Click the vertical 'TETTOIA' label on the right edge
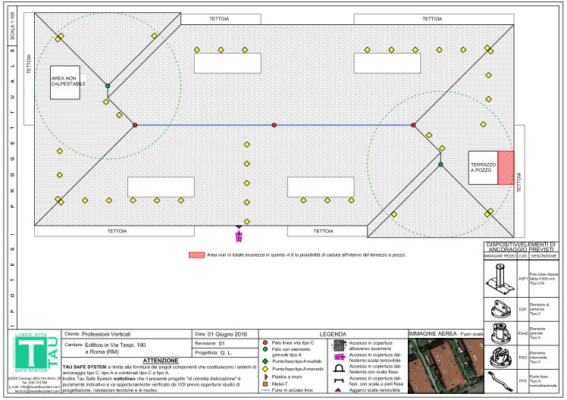The image size is (567, 400). 519,182
